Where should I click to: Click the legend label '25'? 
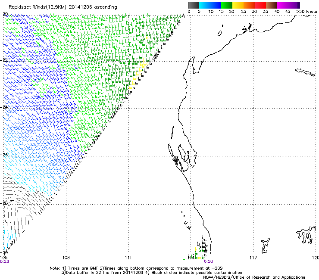point(244,12)
